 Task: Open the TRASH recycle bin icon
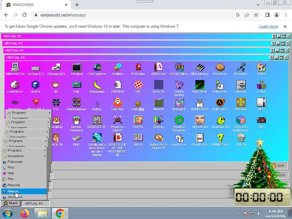(241, 140)
